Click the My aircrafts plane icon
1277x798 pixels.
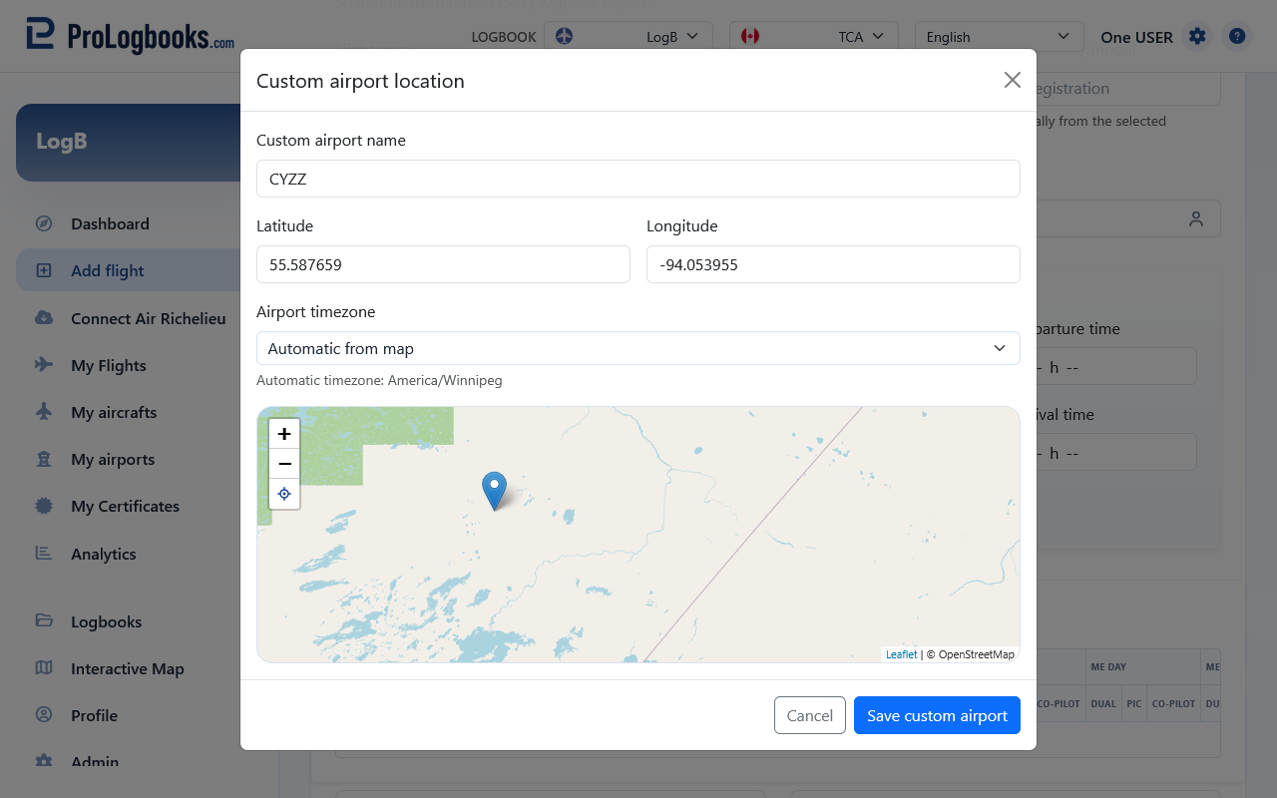coord(44,412)
